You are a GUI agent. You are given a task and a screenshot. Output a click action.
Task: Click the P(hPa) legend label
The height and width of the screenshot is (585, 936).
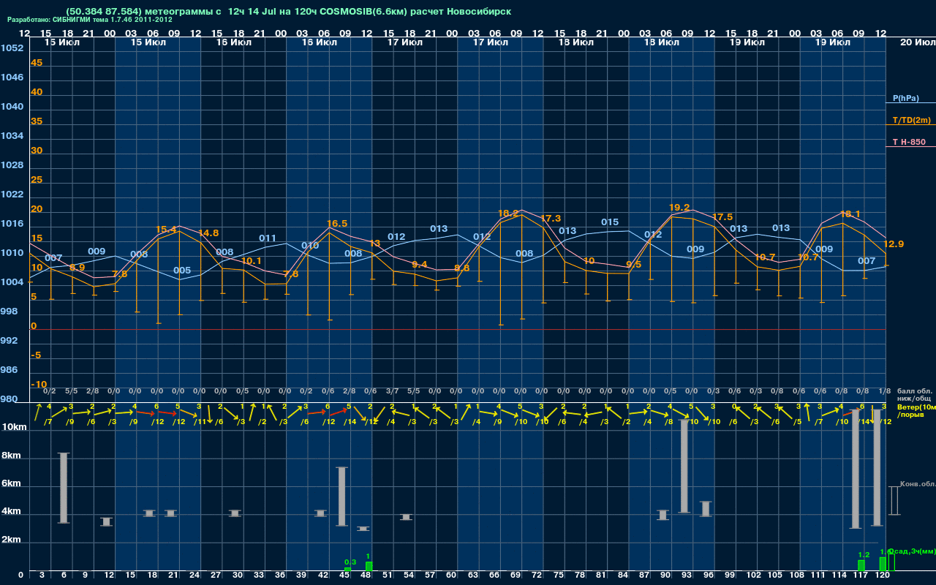click(x=905, y=98)
